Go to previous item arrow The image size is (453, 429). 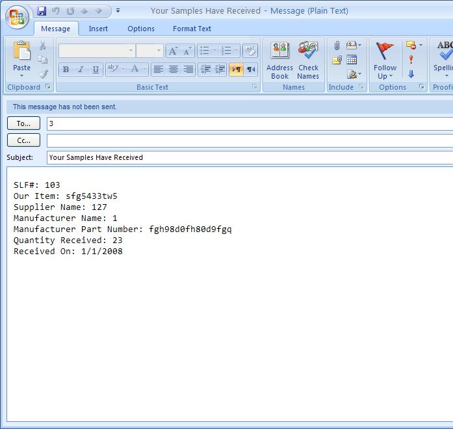84,11
